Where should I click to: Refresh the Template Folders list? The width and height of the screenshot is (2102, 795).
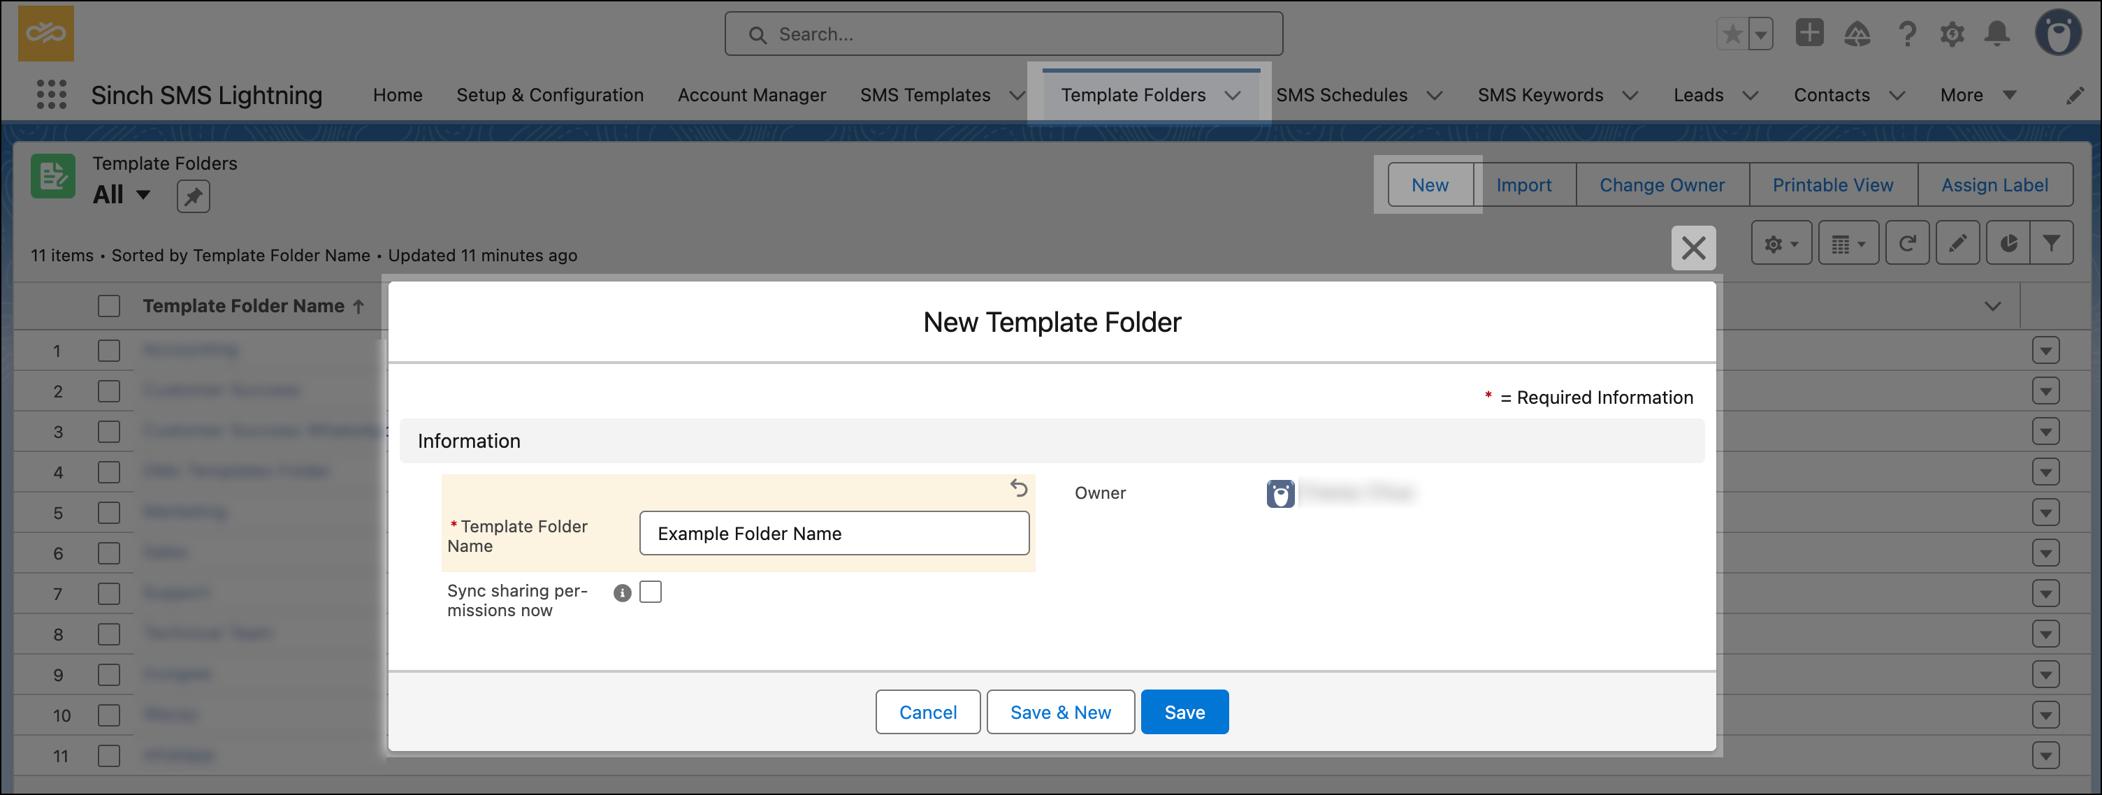1908,242
